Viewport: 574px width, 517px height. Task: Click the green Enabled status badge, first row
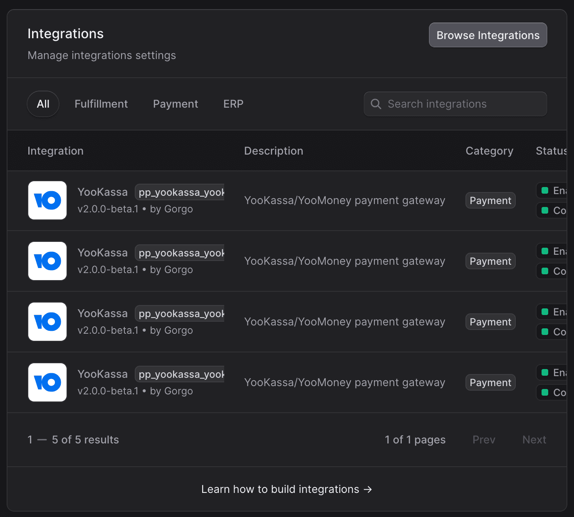pos(552,191)
